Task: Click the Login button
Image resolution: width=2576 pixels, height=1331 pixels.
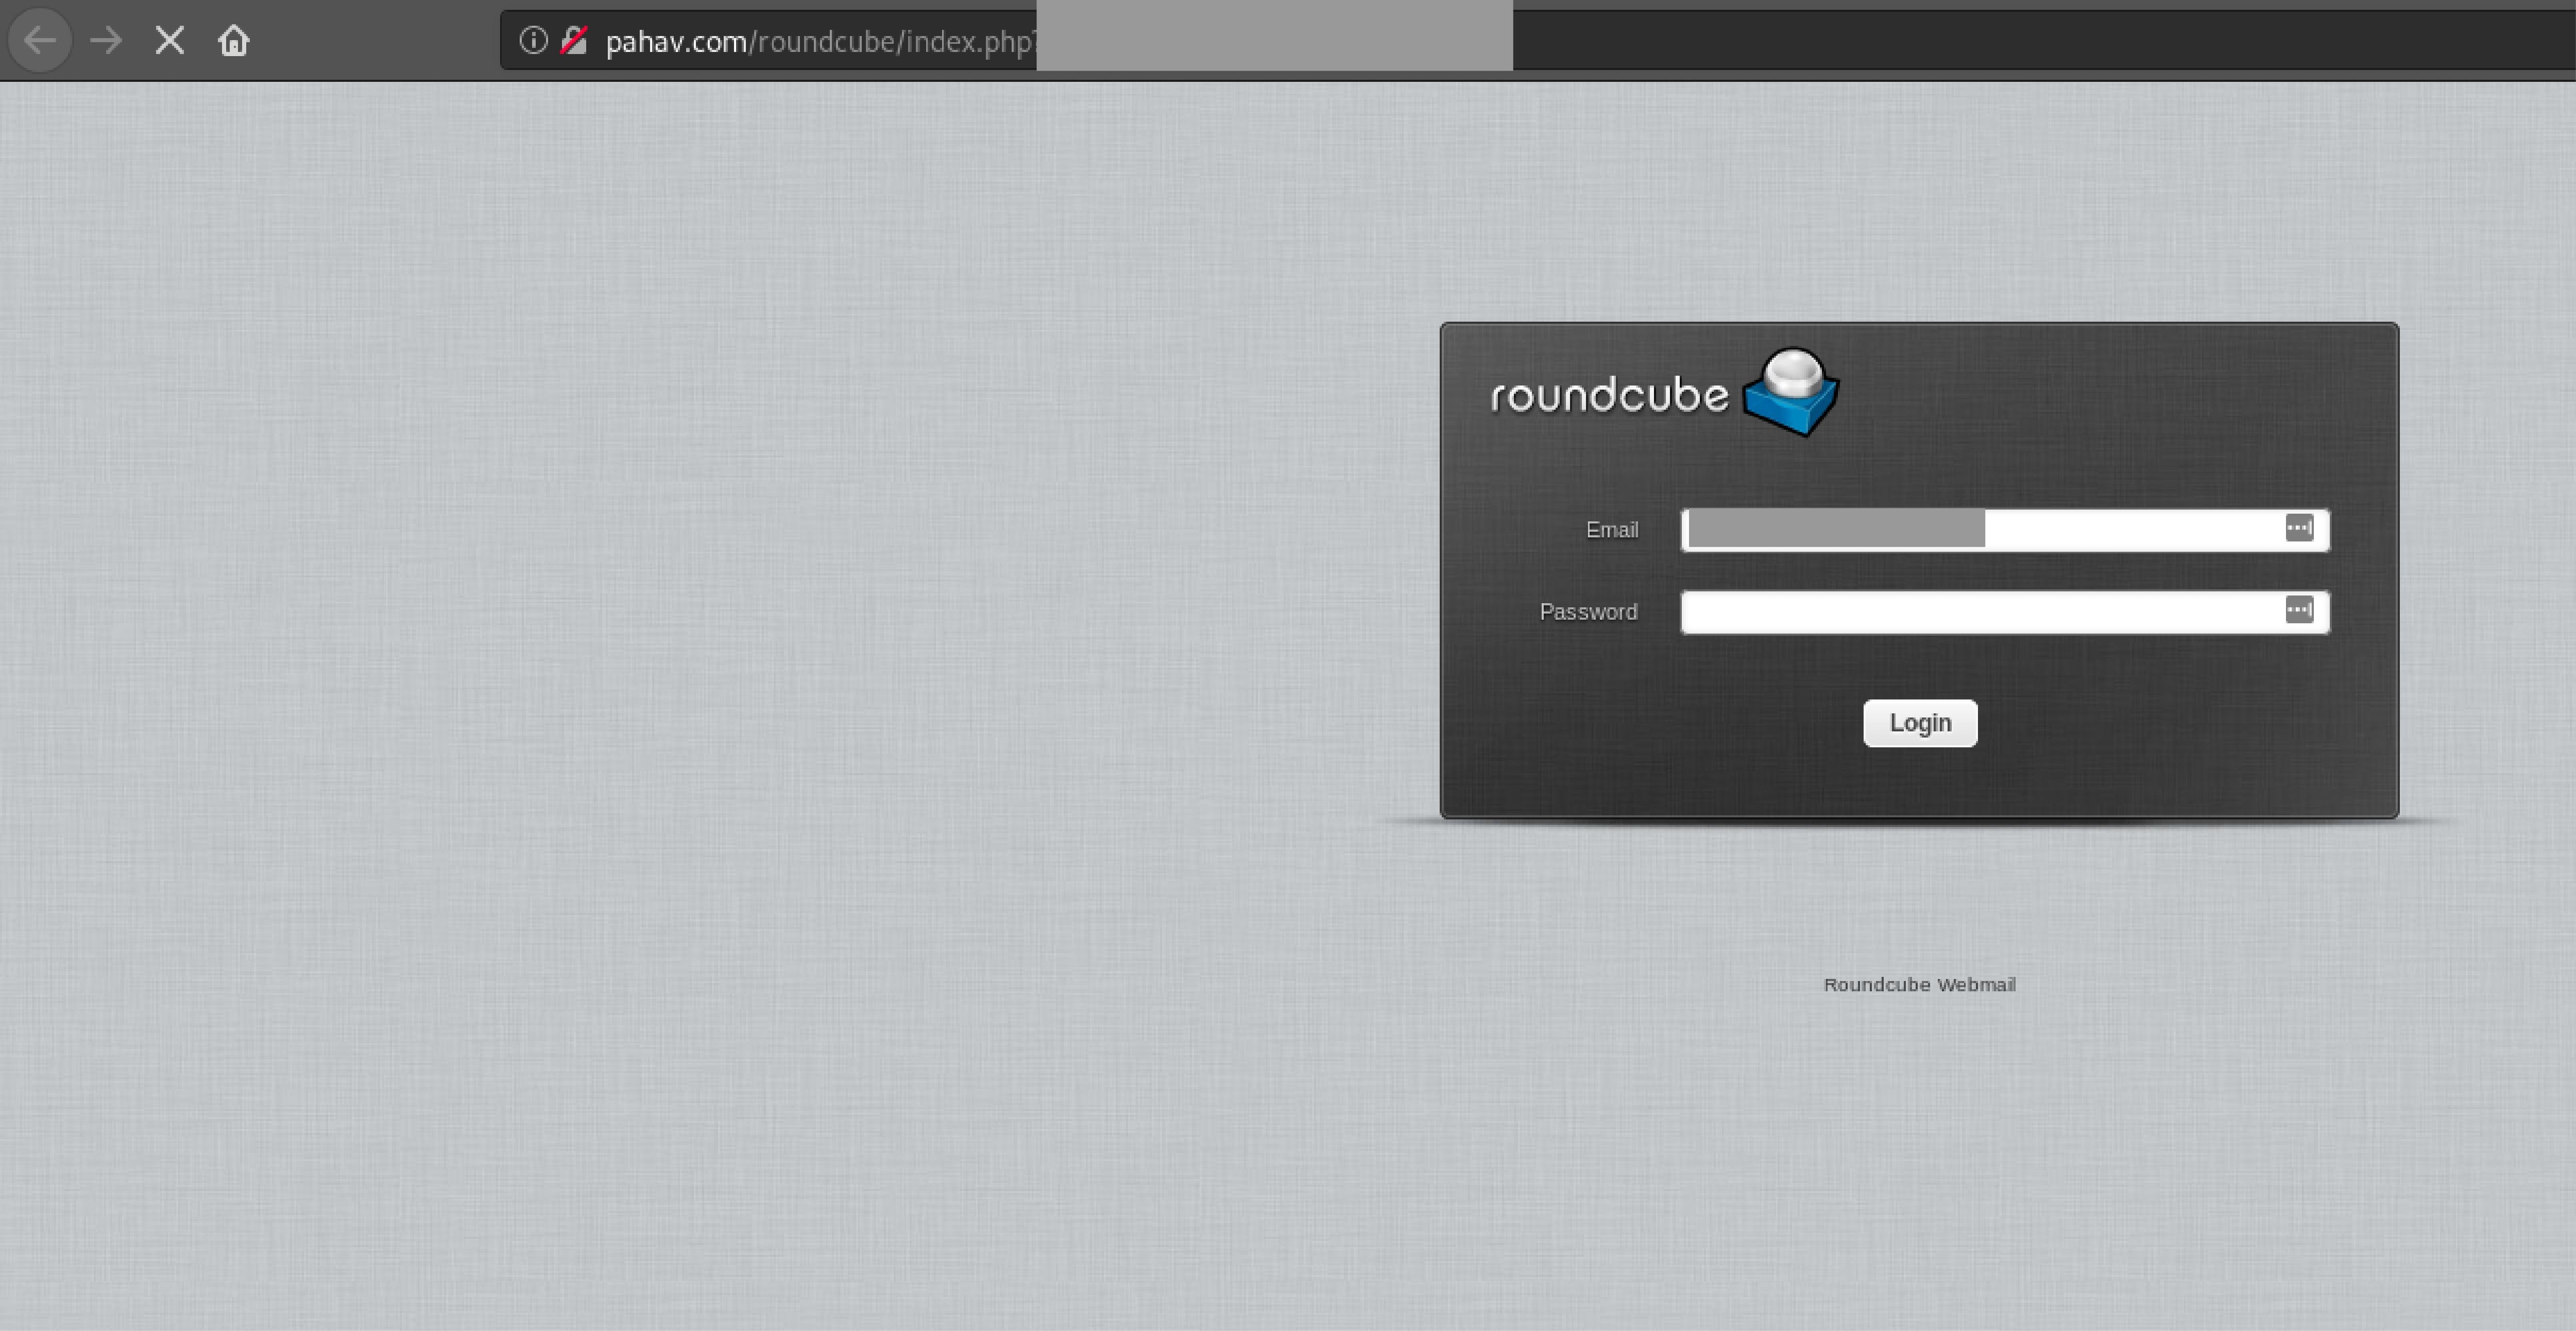Action: 1920,723
